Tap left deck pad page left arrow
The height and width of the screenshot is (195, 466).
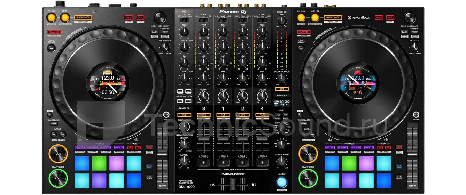pos(130,148)
